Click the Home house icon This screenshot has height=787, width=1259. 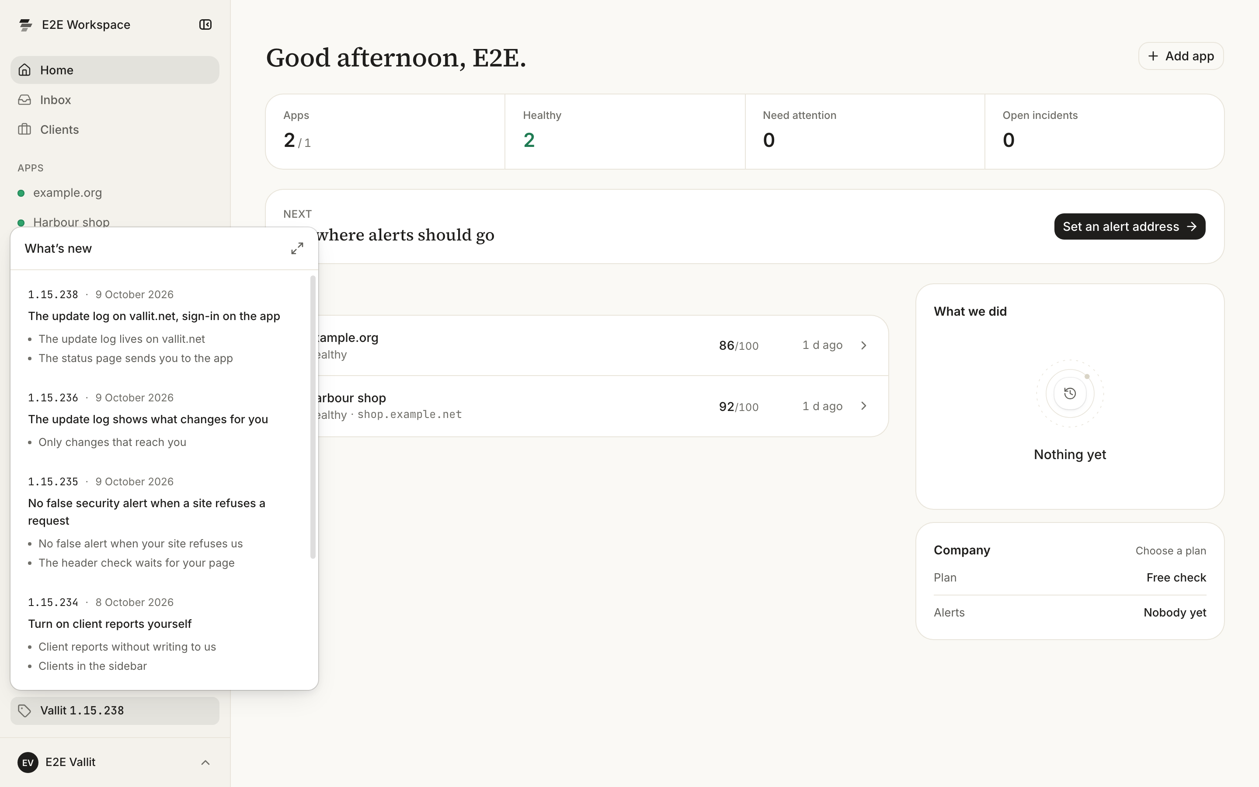(x=24, y=70)
